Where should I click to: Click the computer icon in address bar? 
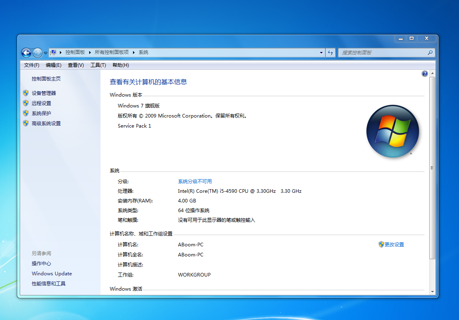pyautogui.click(x=53, y=52)
